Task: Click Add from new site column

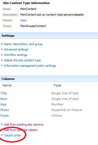Action: click(21, 130)
